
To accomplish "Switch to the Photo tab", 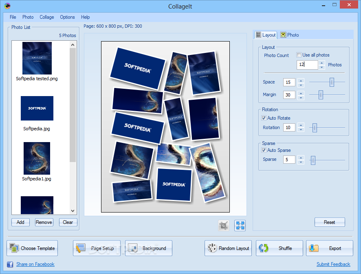I will coord(290,35).
